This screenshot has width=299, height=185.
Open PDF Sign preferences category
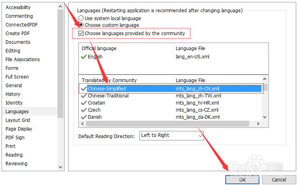click(15, 138)
